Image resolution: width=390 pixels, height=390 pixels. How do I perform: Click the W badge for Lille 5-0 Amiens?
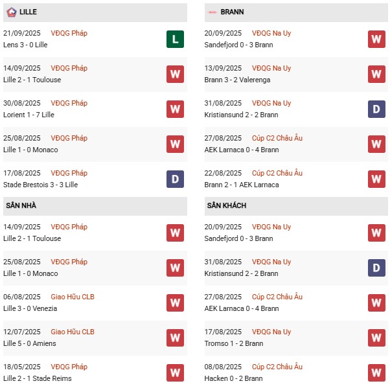[x=175, y=338]
